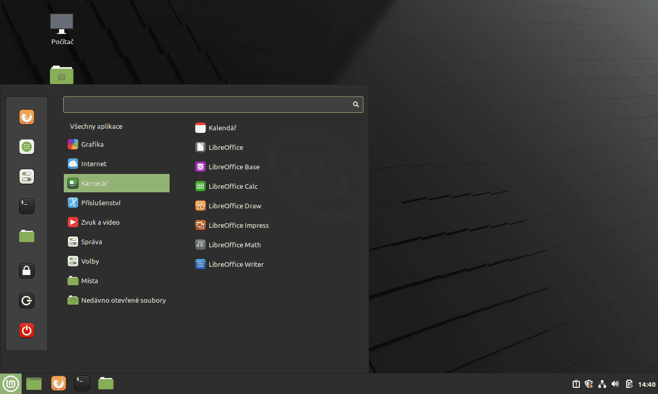Open a terminal via the sidebar icon
Screen dimensions: 658x394
[x=26, y=206]
